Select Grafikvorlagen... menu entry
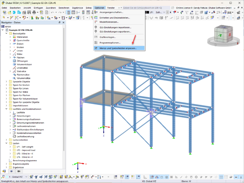Image resolution: width=244 pixels, height=183 pixels. [119, 37]
